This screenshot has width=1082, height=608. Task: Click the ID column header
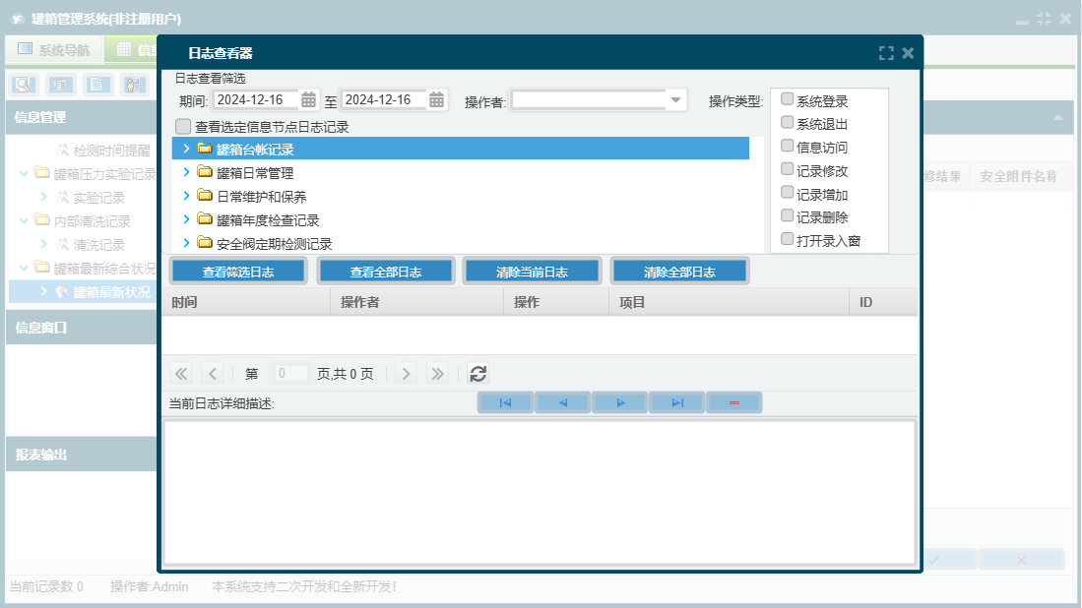[884, 302]
